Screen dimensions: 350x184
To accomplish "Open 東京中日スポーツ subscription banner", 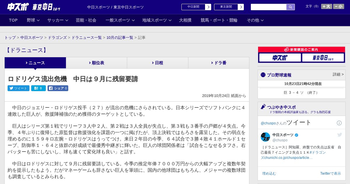I will click(323, 58).
